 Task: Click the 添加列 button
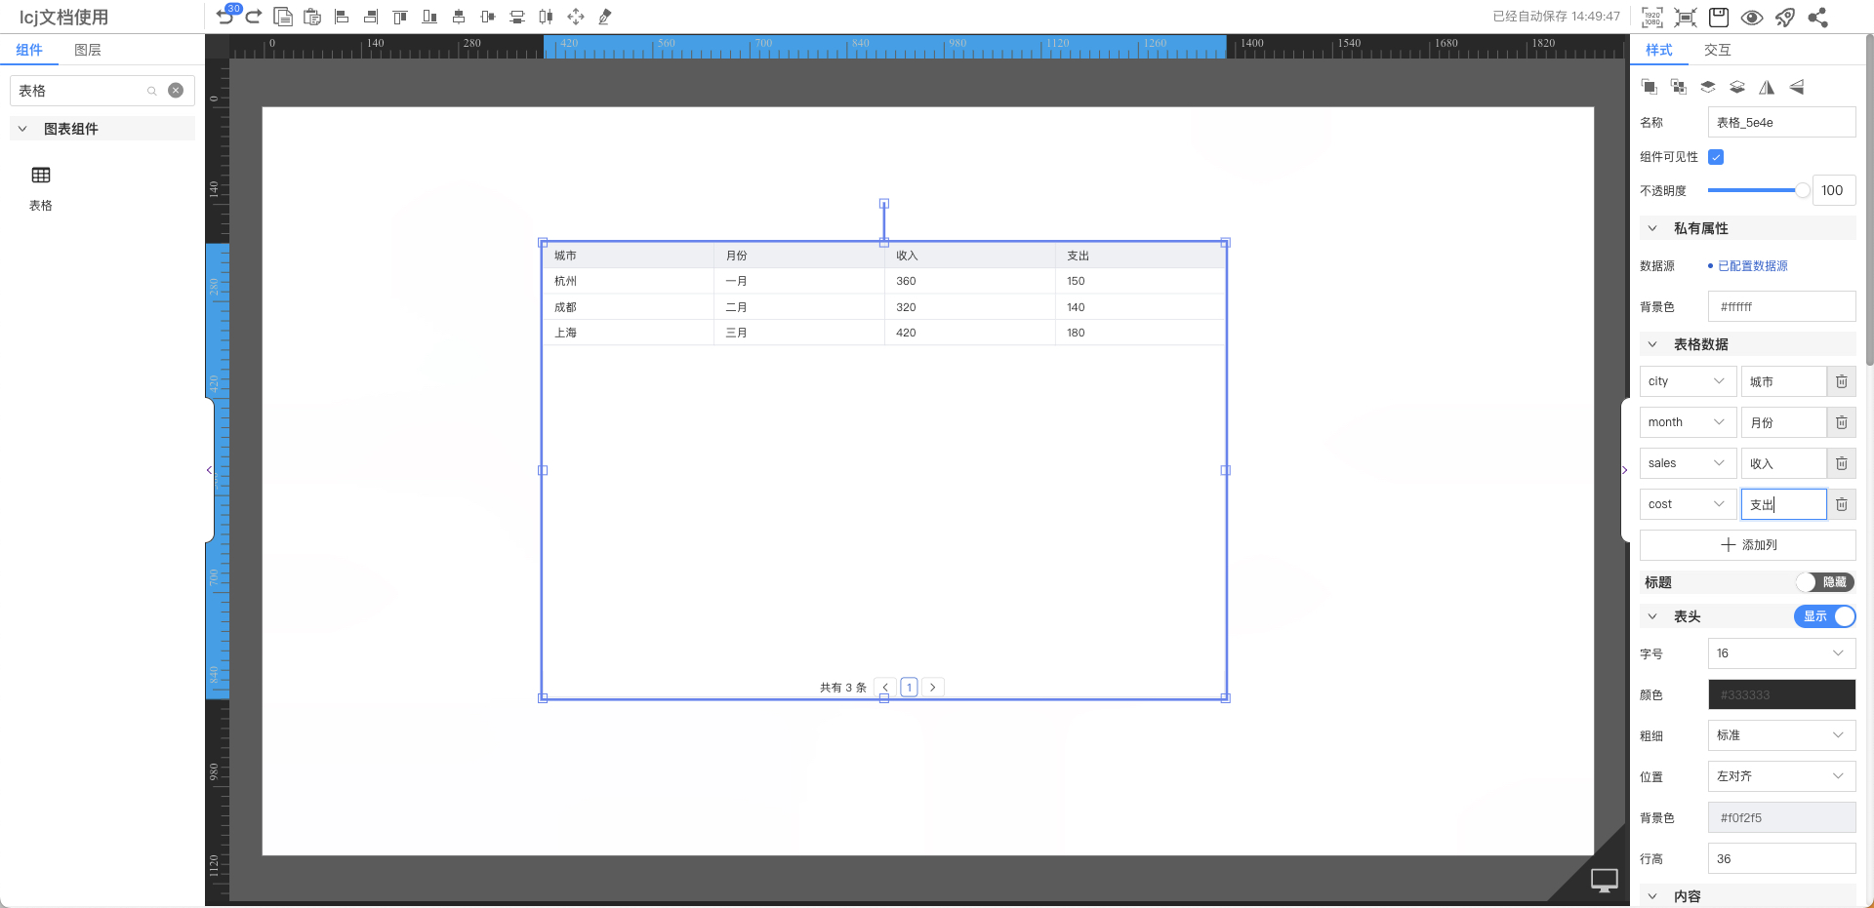(1747, 545)
